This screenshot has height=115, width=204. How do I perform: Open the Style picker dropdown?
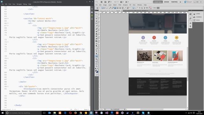[x=152, y=8]
